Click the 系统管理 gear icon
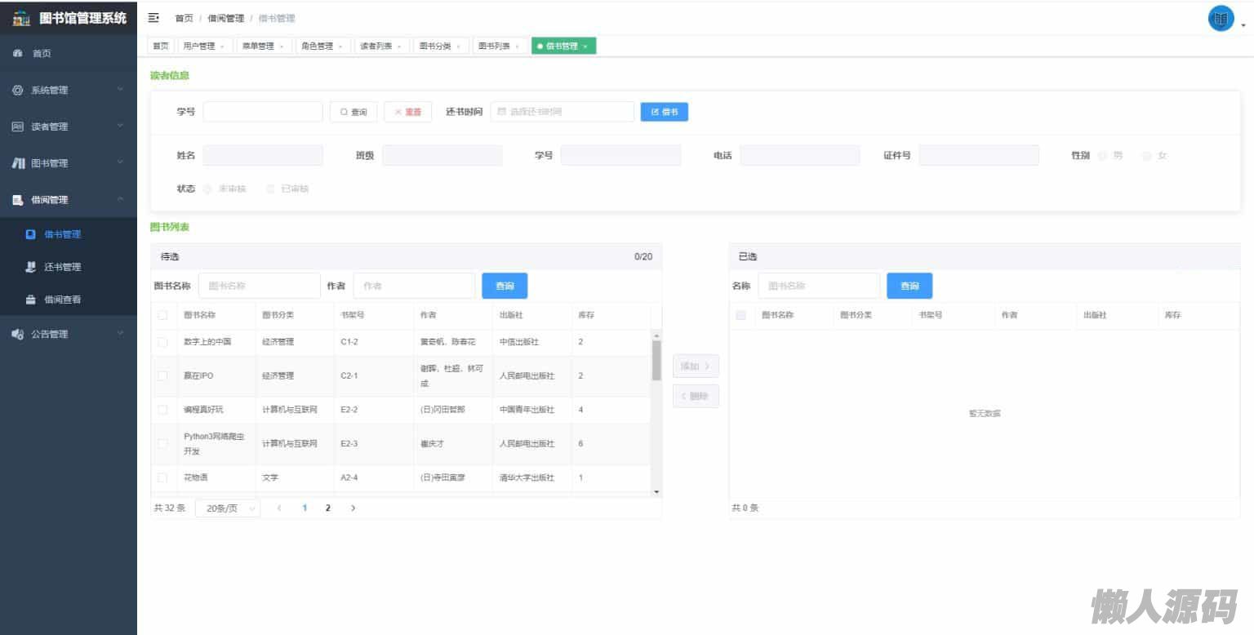 [x=18, y=91]
